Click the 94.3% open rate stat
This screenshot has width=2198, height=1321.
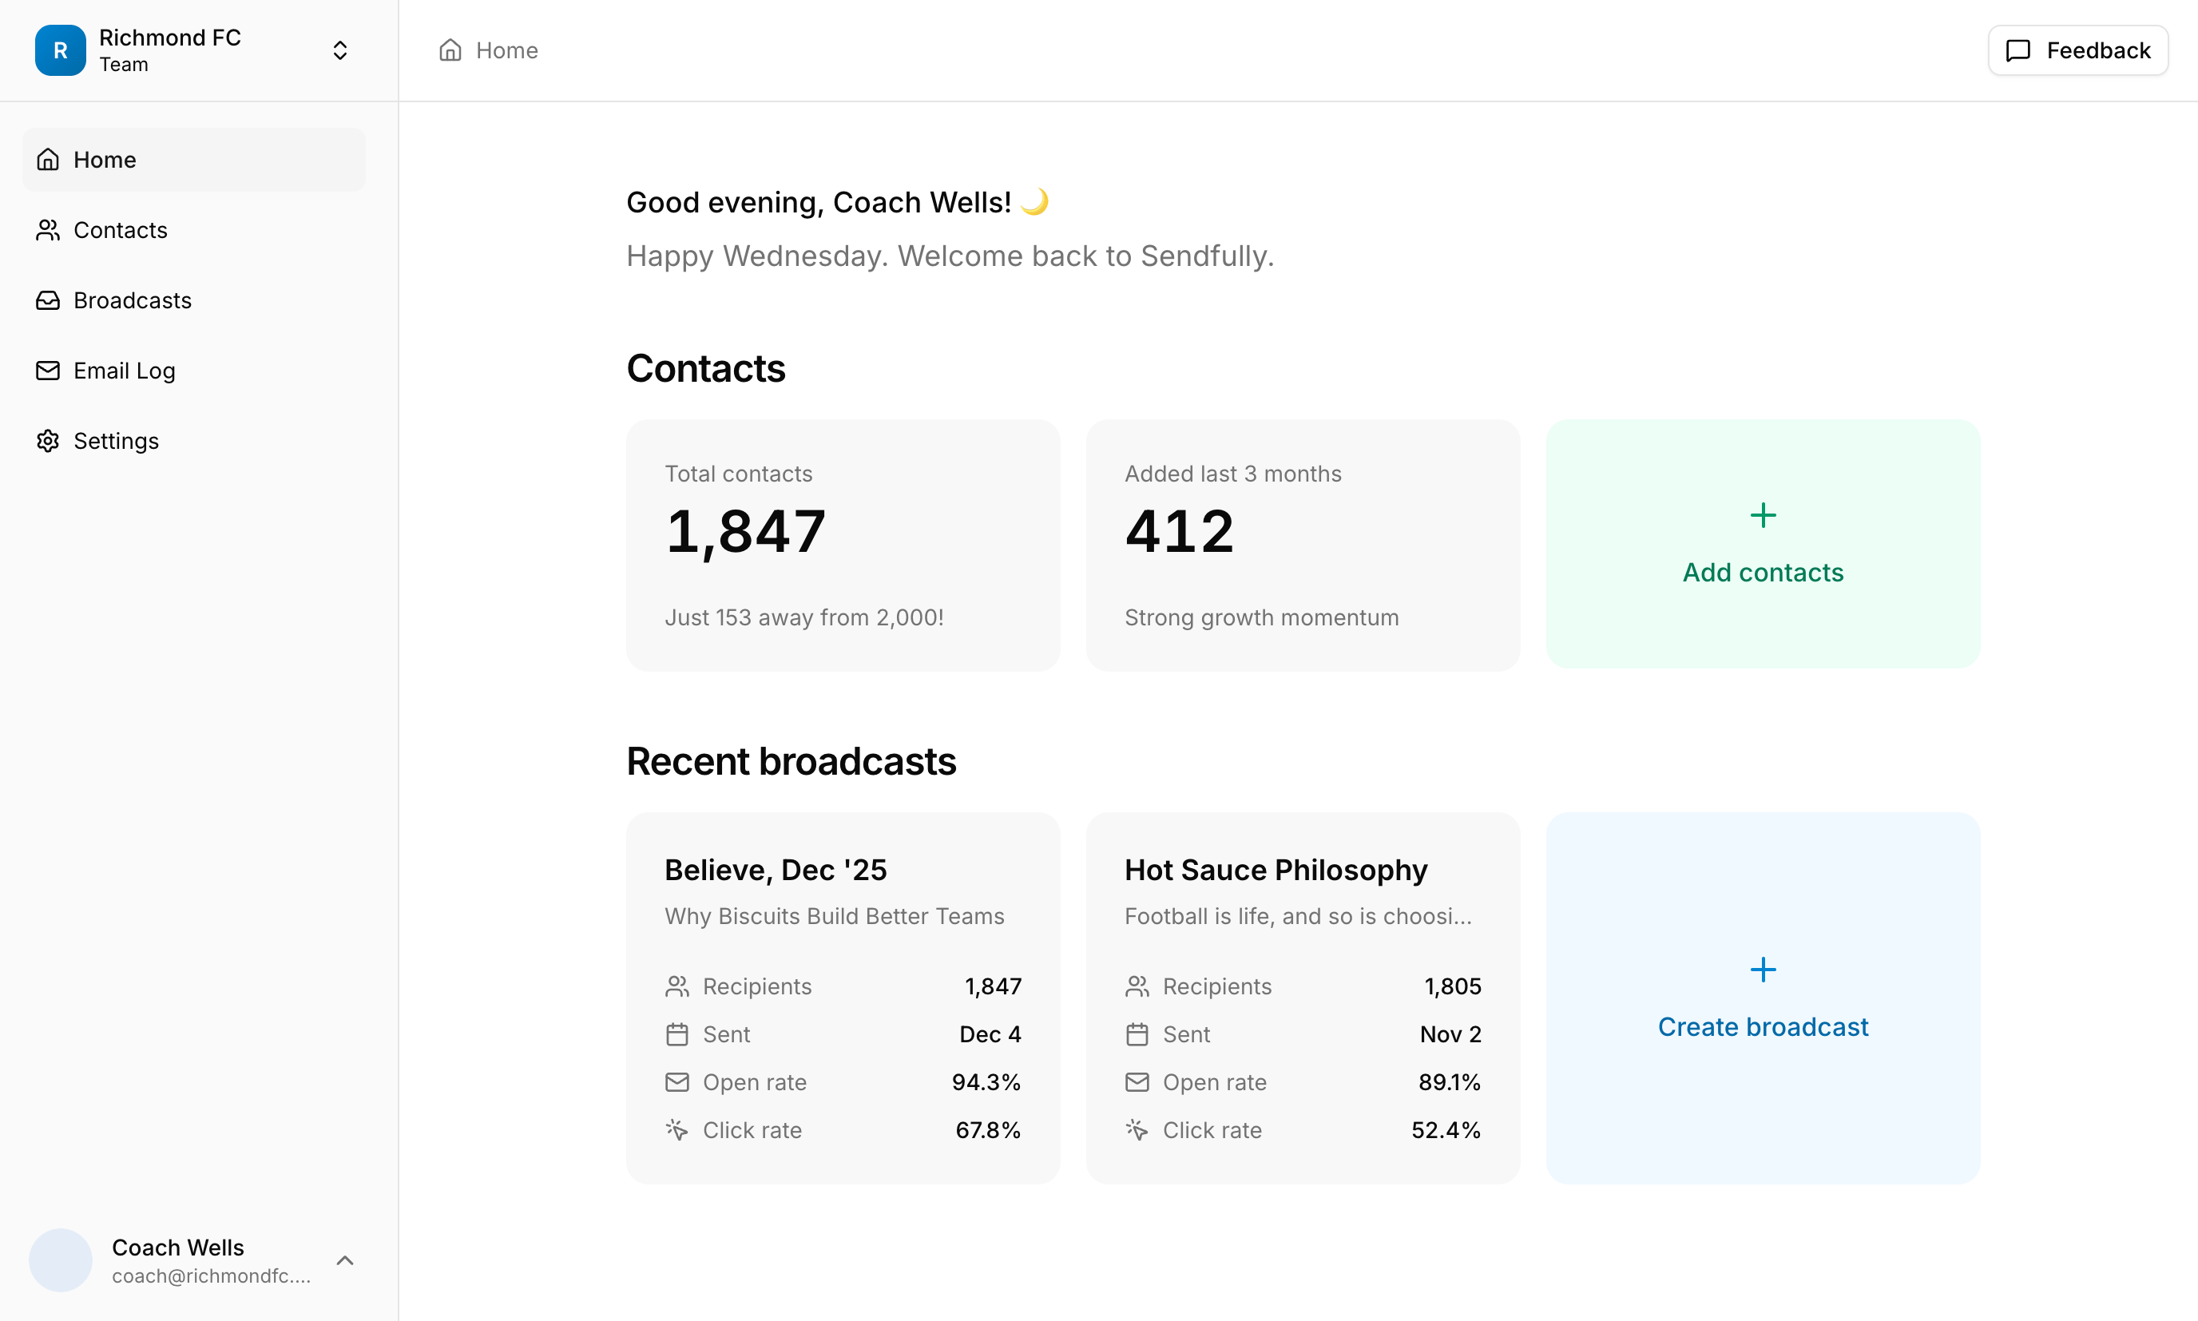point(986,1081)
